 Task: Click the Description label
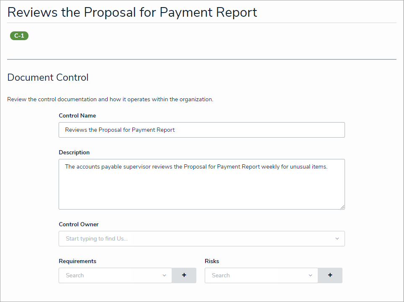(x=74, y=153)
